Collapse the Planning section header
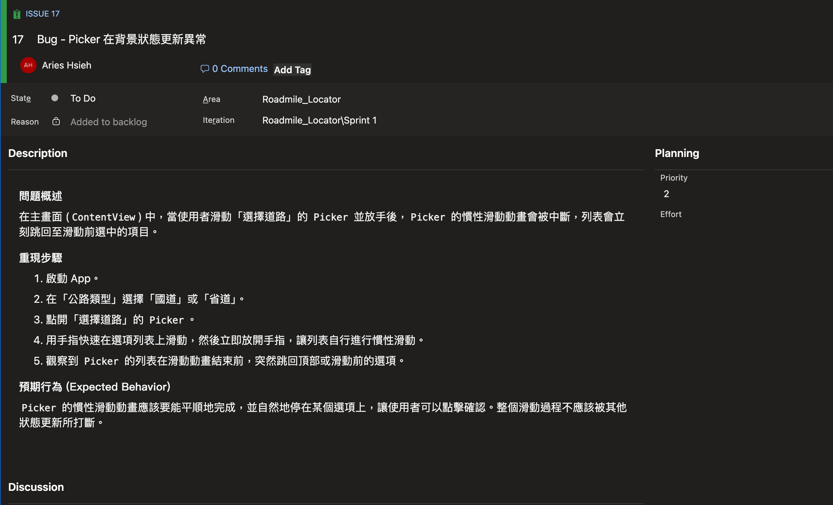The image size is (833, 505). 676,153
